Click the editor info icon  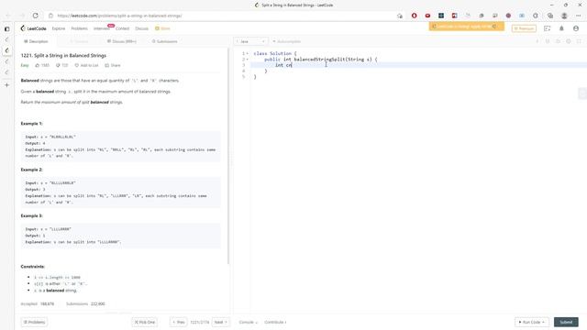pyautogui.click(x=537, y=41)
